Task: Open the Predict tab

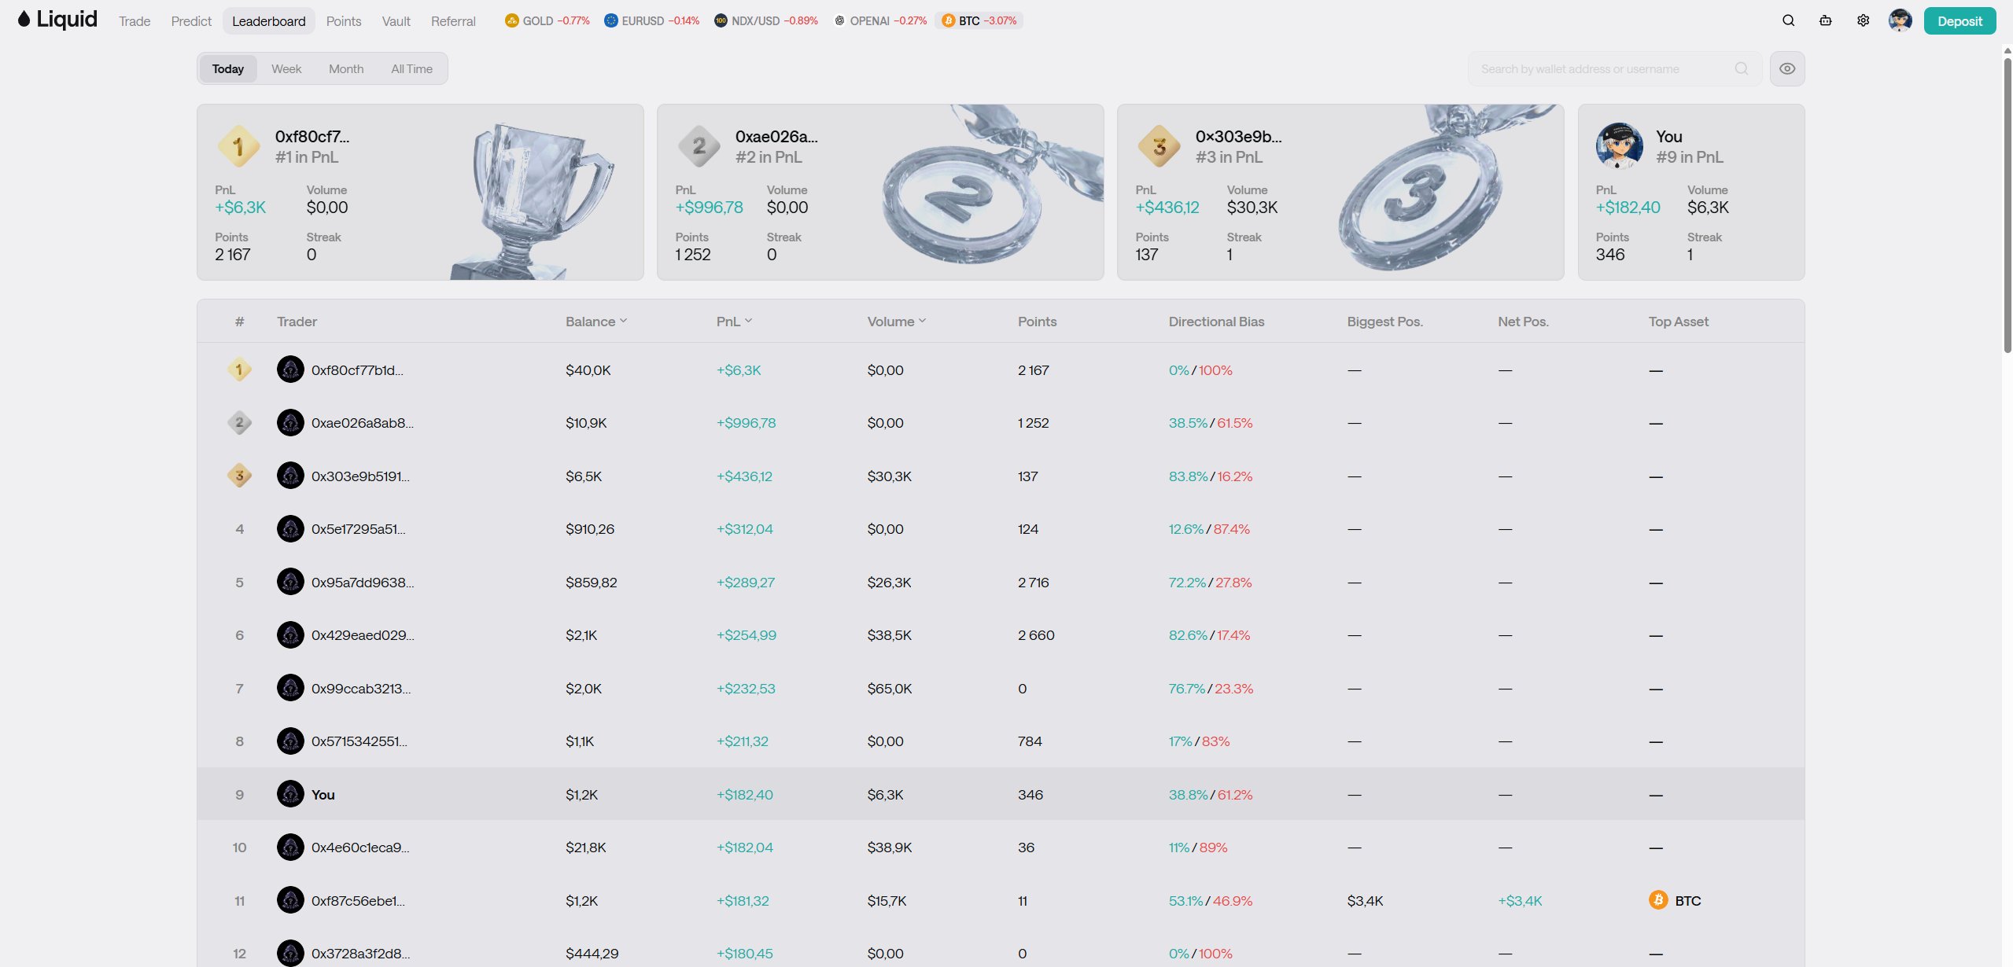Action: (x=191, y=21)
